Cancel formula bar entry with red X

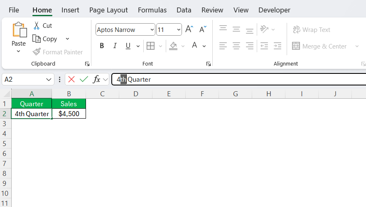[x=71, y=80]
